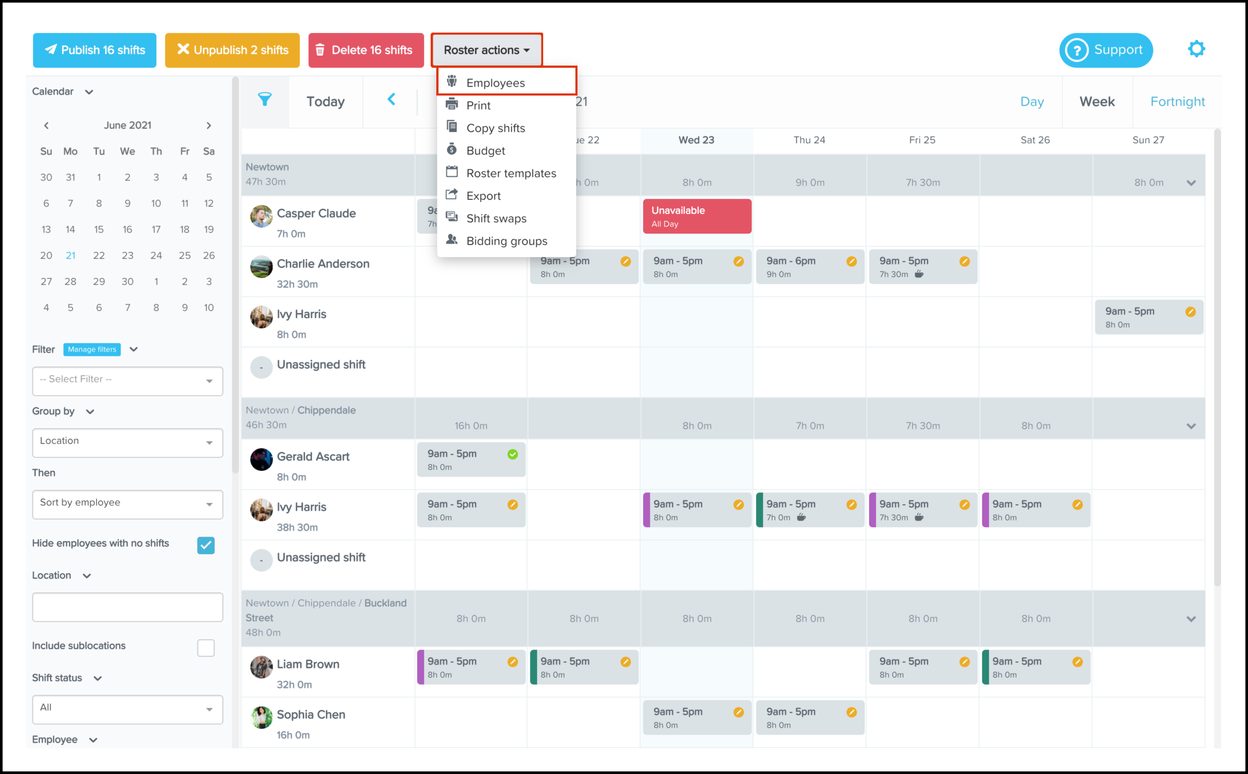
Task: Go to the previous week arrow
Action: (391, 99)
